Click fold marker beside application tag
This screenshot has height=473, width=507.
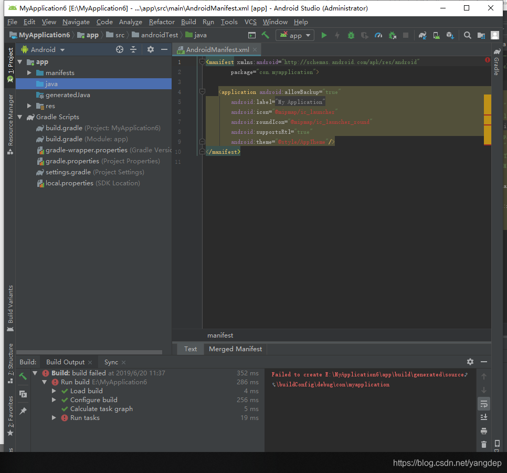point(202,91)
